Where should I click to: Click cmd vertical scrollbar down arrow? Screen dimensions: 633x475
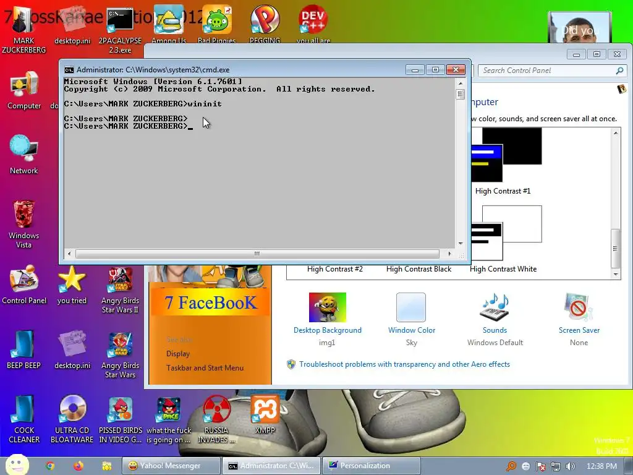coord(460,244)
